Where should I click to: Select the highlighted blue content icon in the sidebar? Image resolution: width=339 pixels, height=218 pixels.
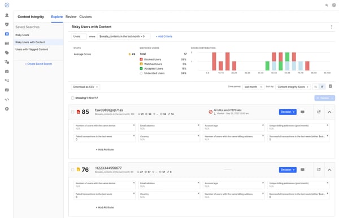pos(7,34)
